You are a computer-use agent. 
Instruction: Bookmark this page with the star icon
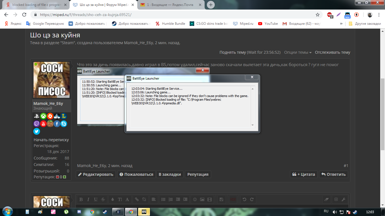pyautogui.click(x=318, y=15)
